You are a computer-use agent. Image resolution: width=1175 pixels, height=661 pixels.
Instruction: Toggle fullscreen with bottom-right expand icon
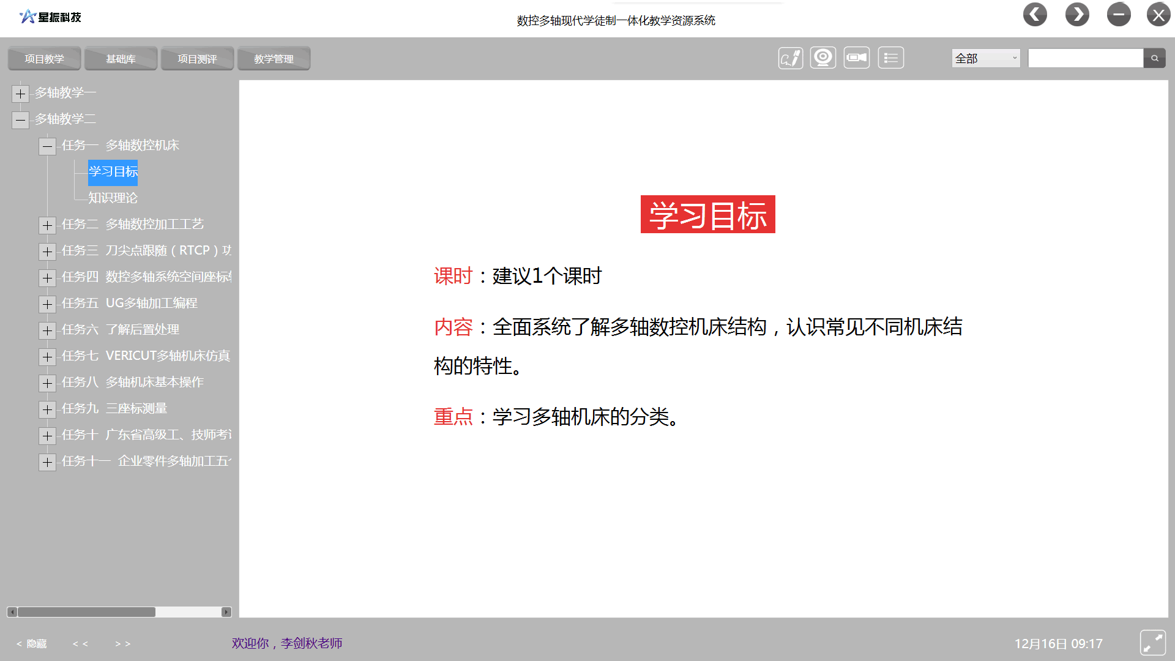1152,643
